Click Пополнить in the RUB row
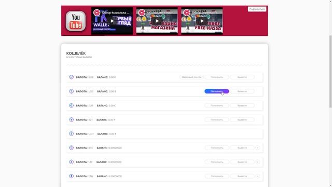The image size is (332, 187). click(x=217, y=77)
